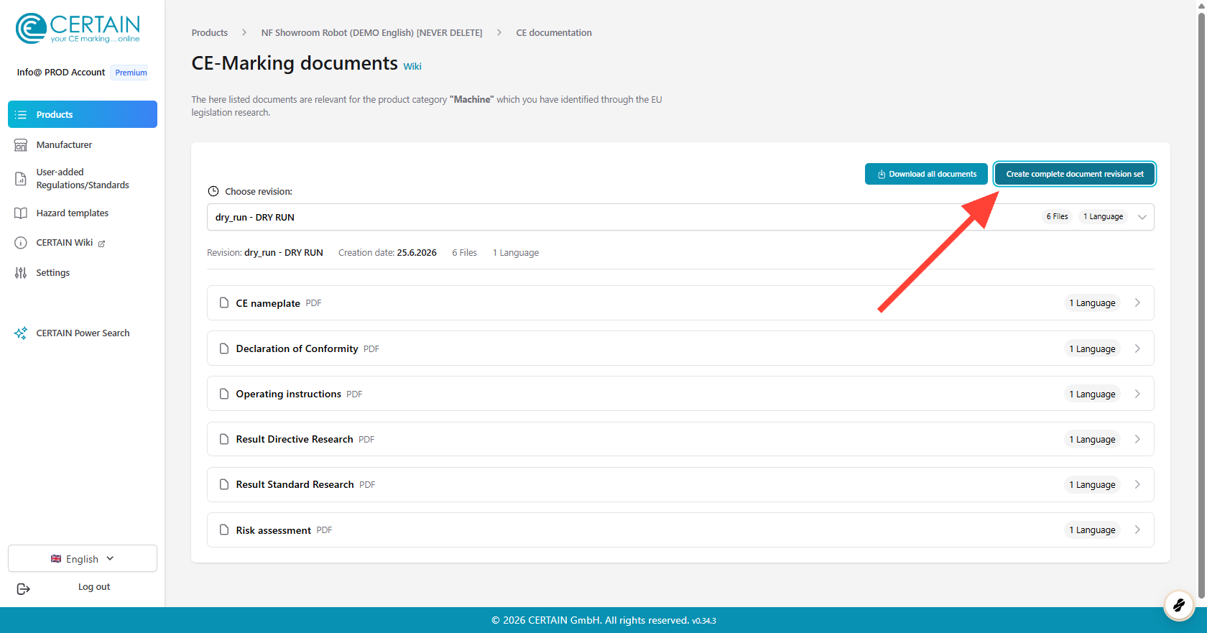The image size is (1207, 633).
Task: Click the 'Risk assessment' document title
Action: click(x=274, y=530)
